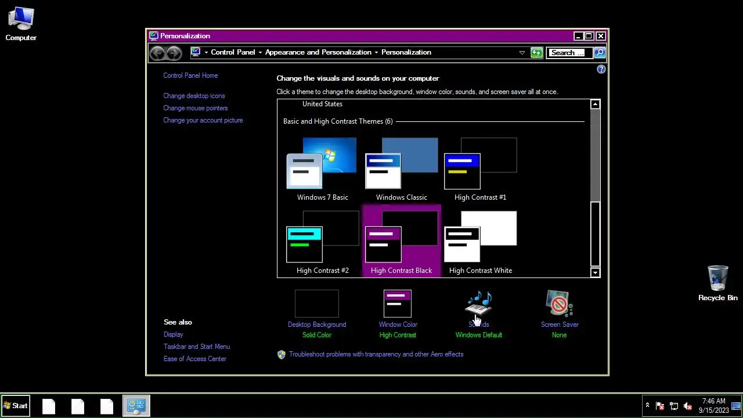This screenshot has width=743, height=418.
Task: Open Control Panel Home link
Action: (190, 75)
